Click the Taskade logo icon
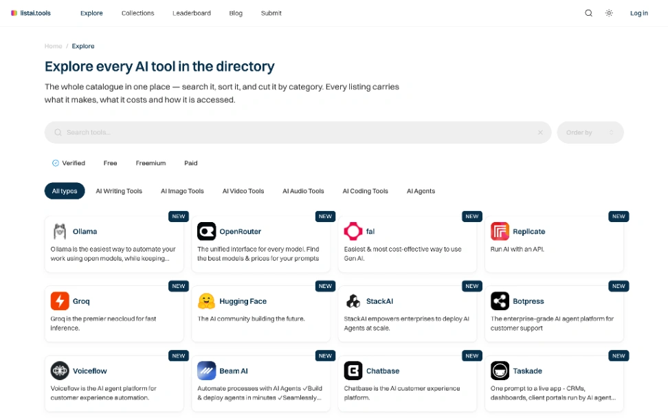 click(500, 371)
